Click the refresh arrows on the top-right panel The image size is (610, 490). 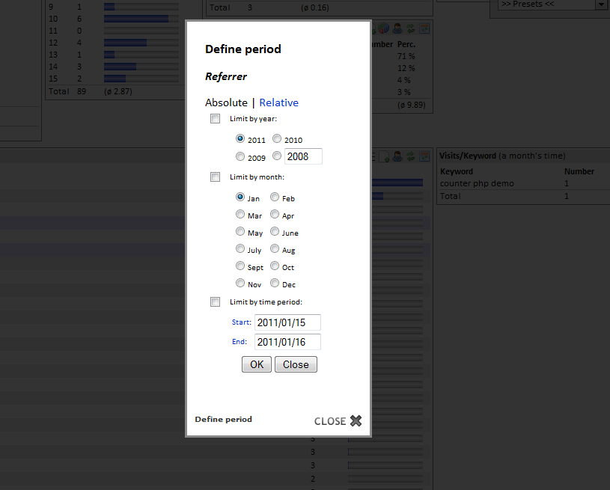point(410,28)
